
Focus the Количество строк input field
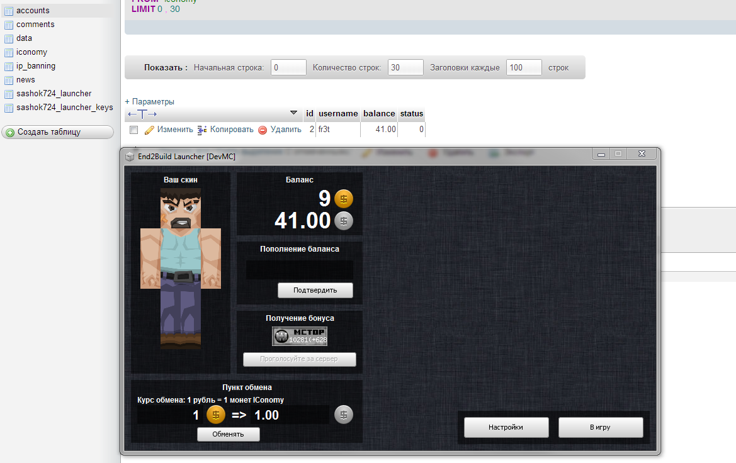405,67
